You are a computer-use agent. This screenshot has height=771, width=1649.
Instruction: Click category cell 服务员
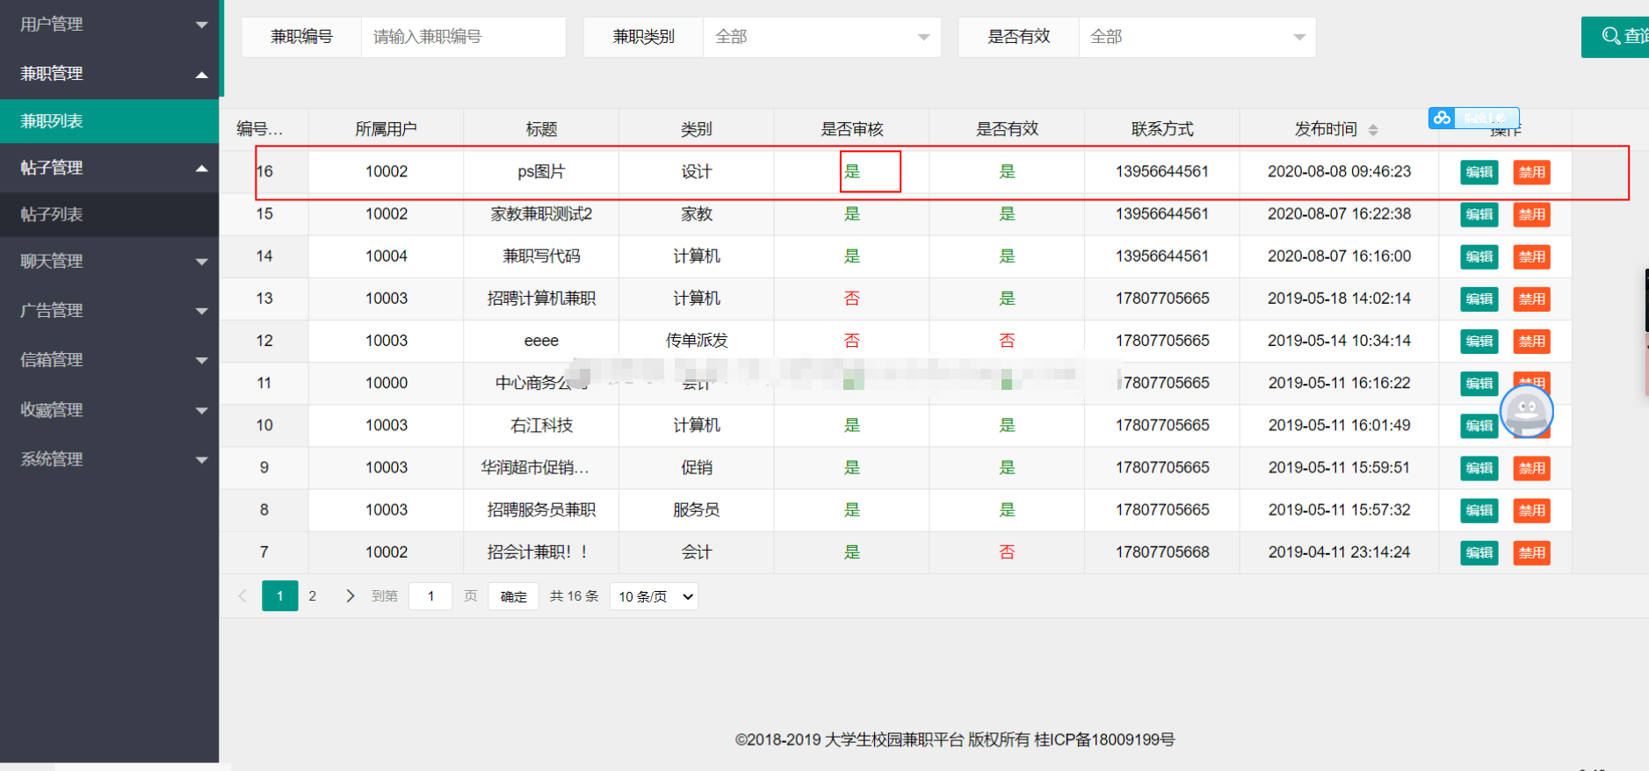click(697, 509)
